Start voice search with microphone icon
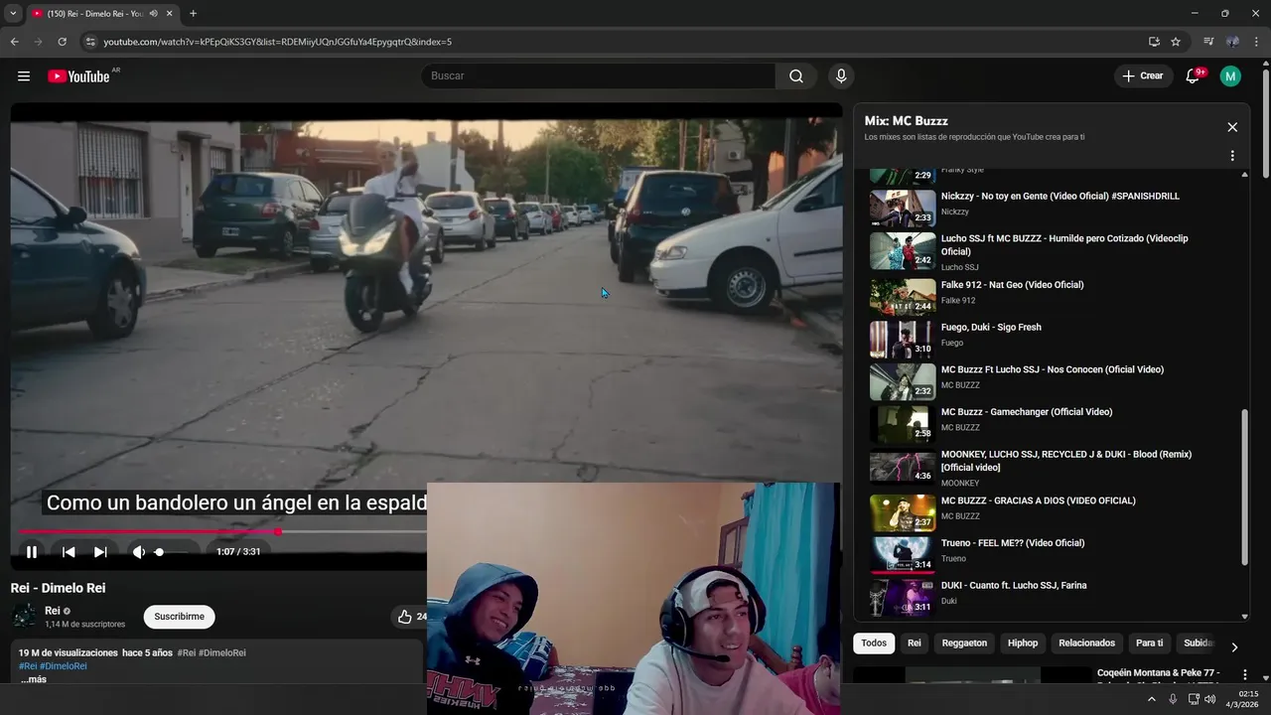1271x715 pixels. 841,76
